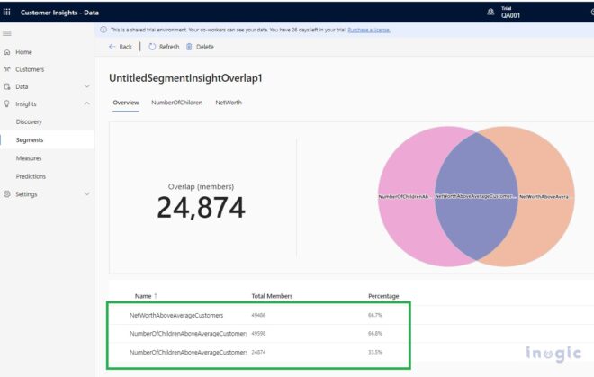Go to Customers page

(x=30, y=69)
